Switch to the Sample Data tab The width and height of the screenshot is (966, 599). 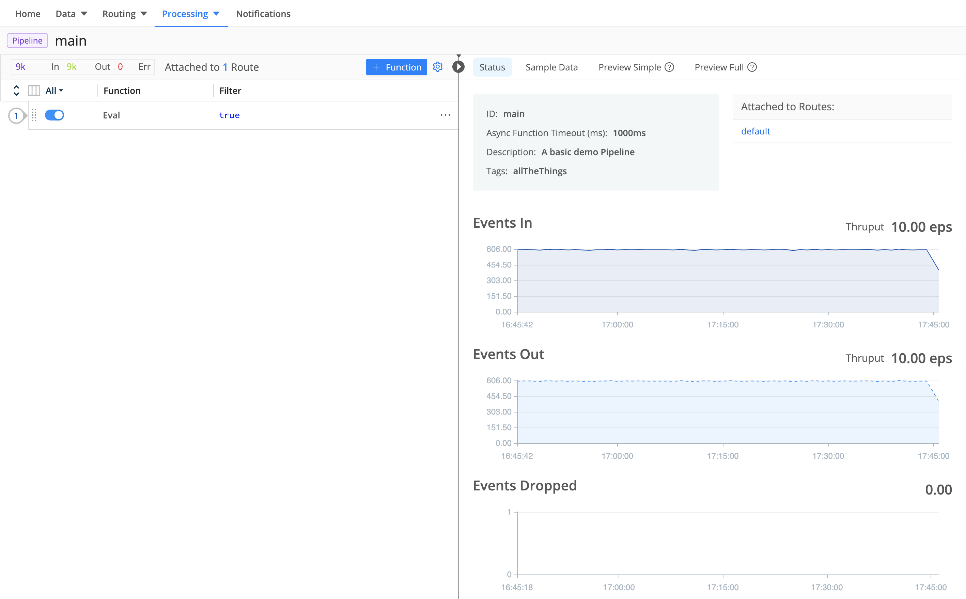551,67
